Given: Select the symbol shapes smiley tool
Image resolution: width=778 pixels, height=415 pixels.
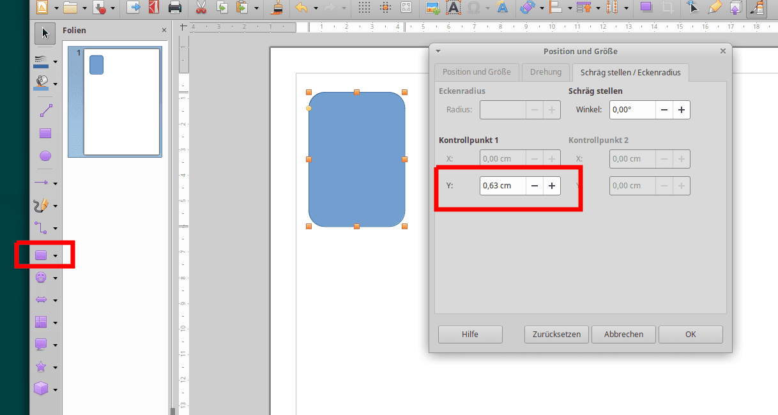Looking at the screenshot, I should click(41, 278).
